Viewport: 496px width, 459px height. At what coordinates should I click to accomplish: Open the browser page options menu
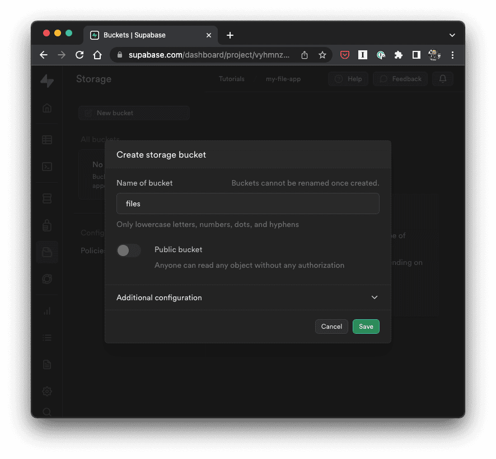[452, 55]
